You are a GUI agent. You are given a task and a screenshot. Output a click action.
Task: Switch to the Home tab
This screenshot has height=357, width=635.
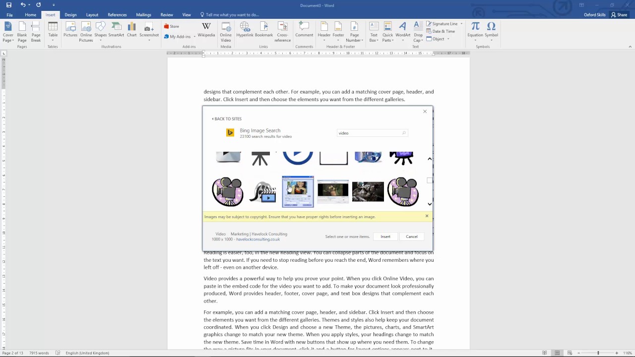[x=30, y=15]
